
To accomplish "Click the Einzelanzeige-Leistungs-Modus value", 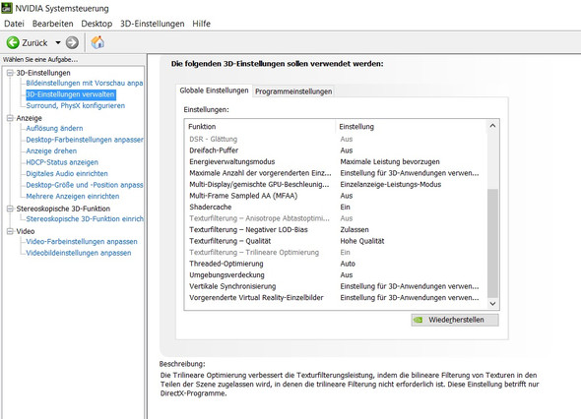I will [x=391, y=184].
